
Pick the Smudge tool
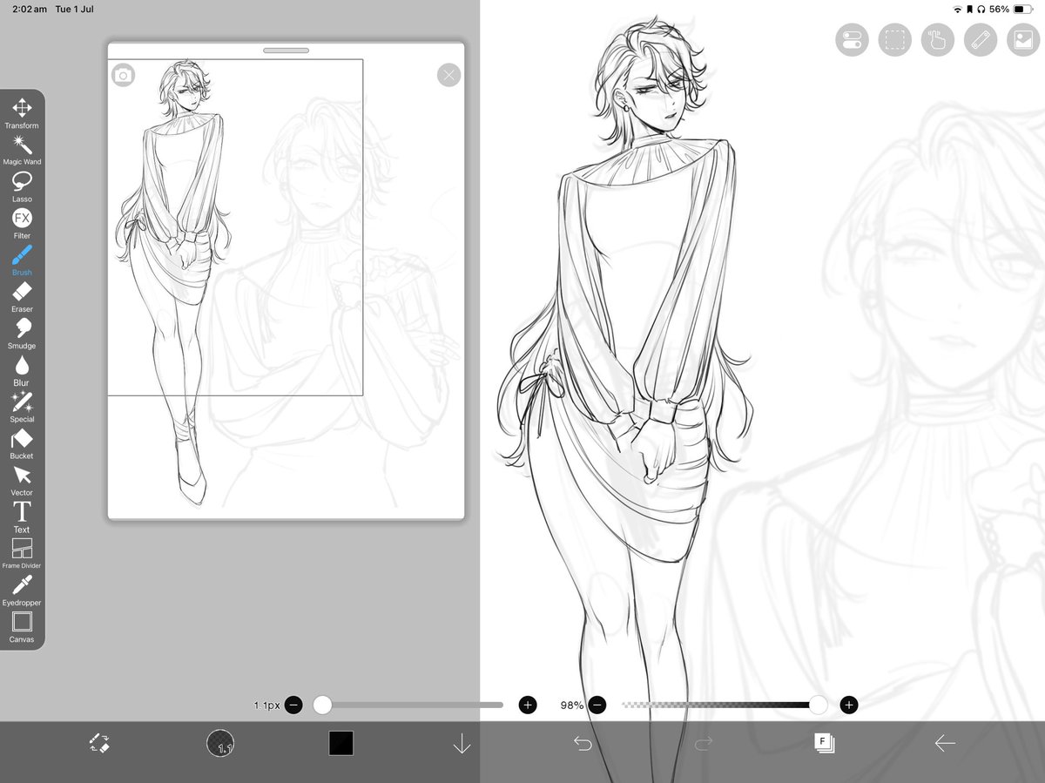click(22, 333)
